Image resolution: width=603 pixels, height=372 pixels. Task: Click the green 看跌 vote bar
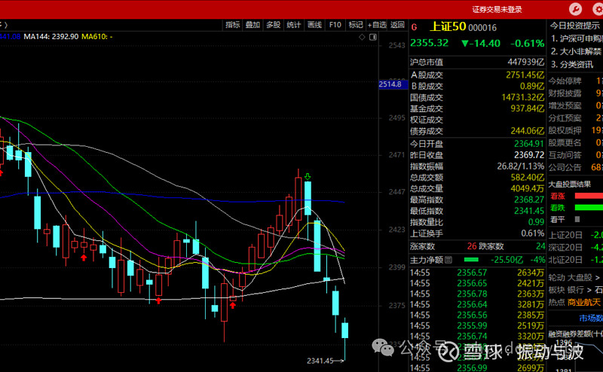[x=589, y=208]
